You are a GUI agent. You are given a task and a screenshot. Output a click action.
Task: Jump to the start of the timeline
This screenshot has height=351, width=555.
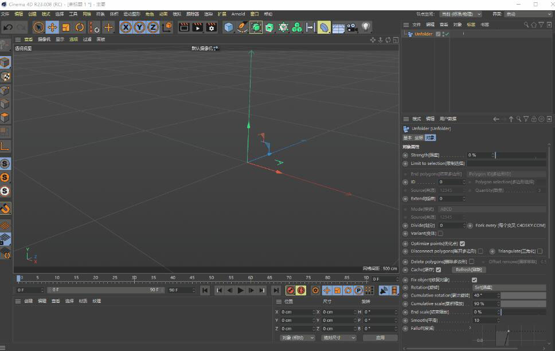click(x=205, y=290)
